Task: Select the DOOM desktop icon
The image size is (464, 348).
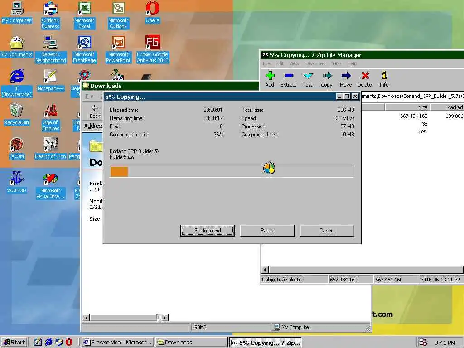Action: (17, 149)
